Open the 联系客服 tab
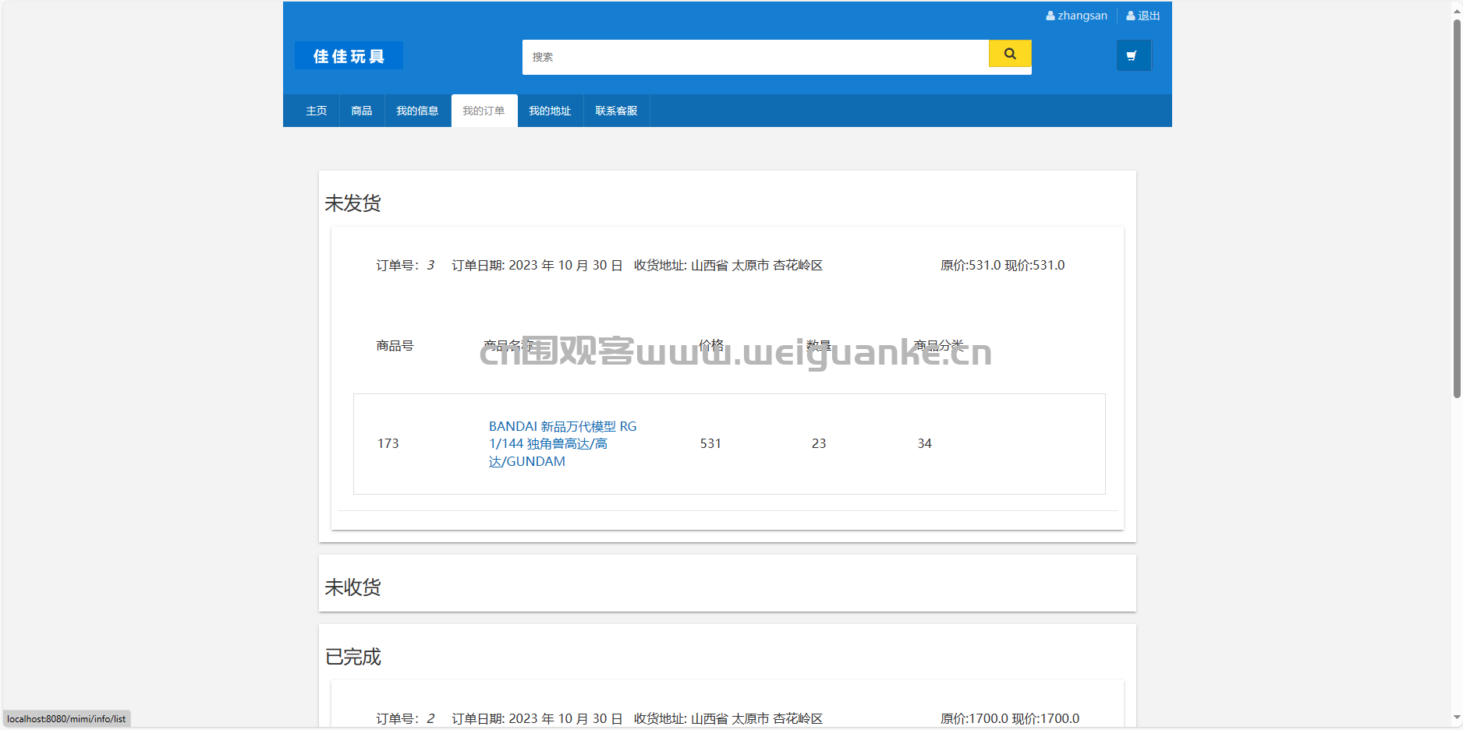The height and width of the screenshot is (730, 1463). pos(617,111)
